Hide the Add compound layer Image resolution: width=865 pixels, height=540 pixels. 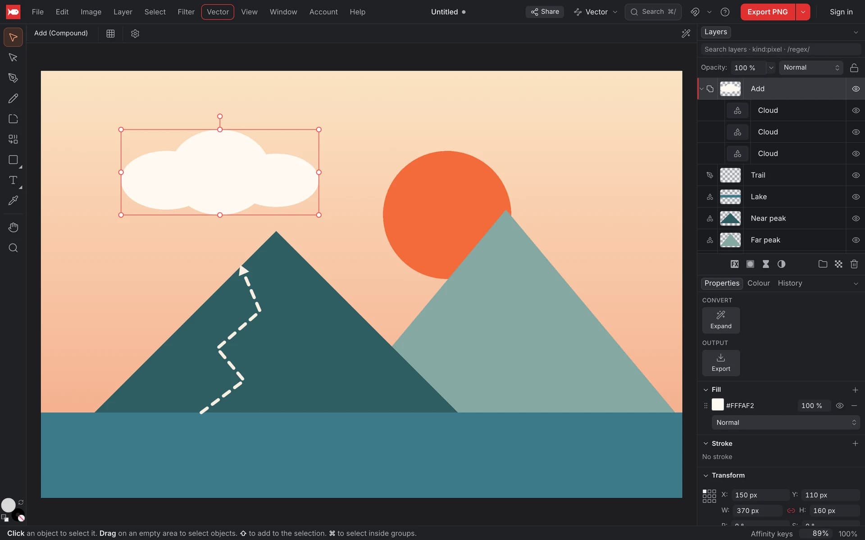coord(856,89)
